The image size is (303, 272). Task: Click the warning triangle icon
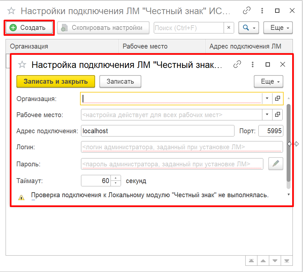[21, 198]
